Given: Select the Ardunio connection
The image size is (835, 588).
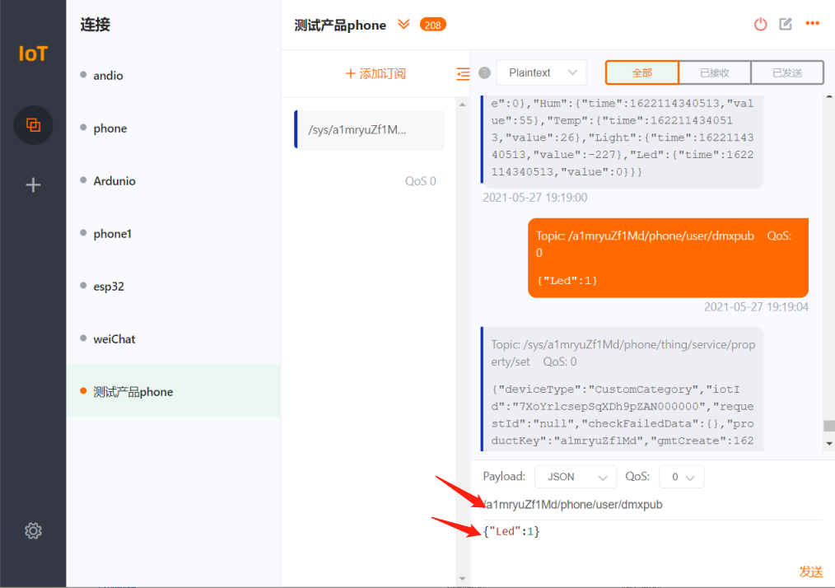Looking at the screenshot, I should [x=173, y=181].
